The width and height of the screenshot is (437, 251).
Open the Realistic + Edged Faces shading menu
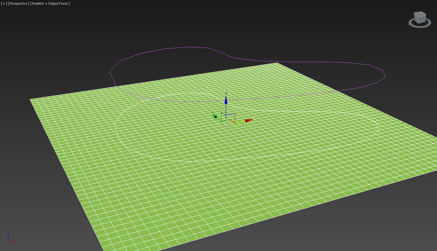click(x=50, y=3)
